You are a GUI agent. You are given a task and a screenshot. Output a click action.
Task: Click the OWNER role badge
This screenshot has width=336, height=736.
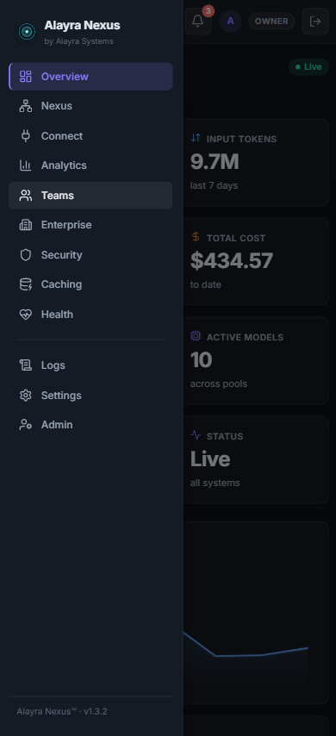coord(271,22)
